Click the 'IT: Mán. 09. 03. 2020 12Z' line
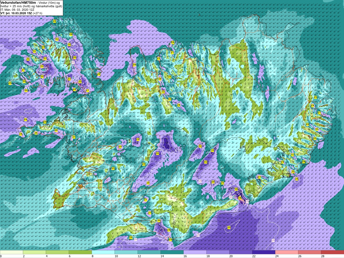The height and width of the screenshot is (258, 344). click(x=18, y=9)
